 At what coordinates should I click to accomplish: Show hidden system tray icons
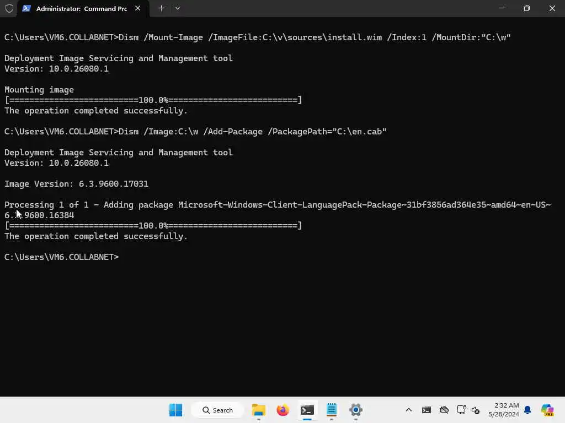tap(409, 410)
